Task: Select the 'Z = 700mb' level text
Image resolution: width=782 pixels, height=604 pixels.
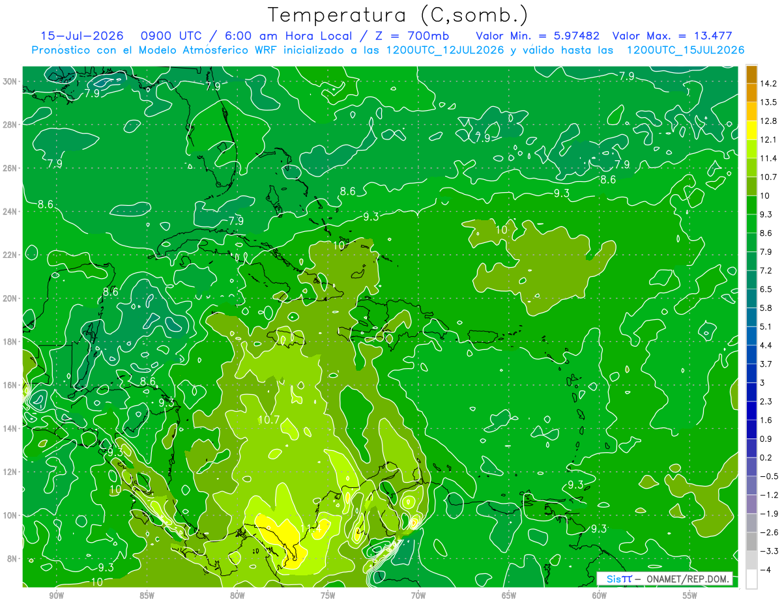Action: point(413,35)
